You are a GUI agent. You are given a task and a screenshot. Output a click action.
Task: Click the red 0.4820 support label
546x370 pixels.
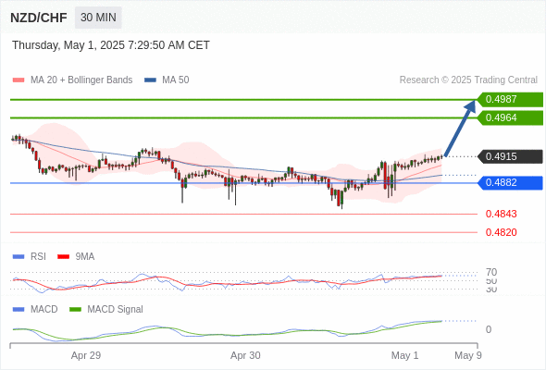tap(501, 232)
